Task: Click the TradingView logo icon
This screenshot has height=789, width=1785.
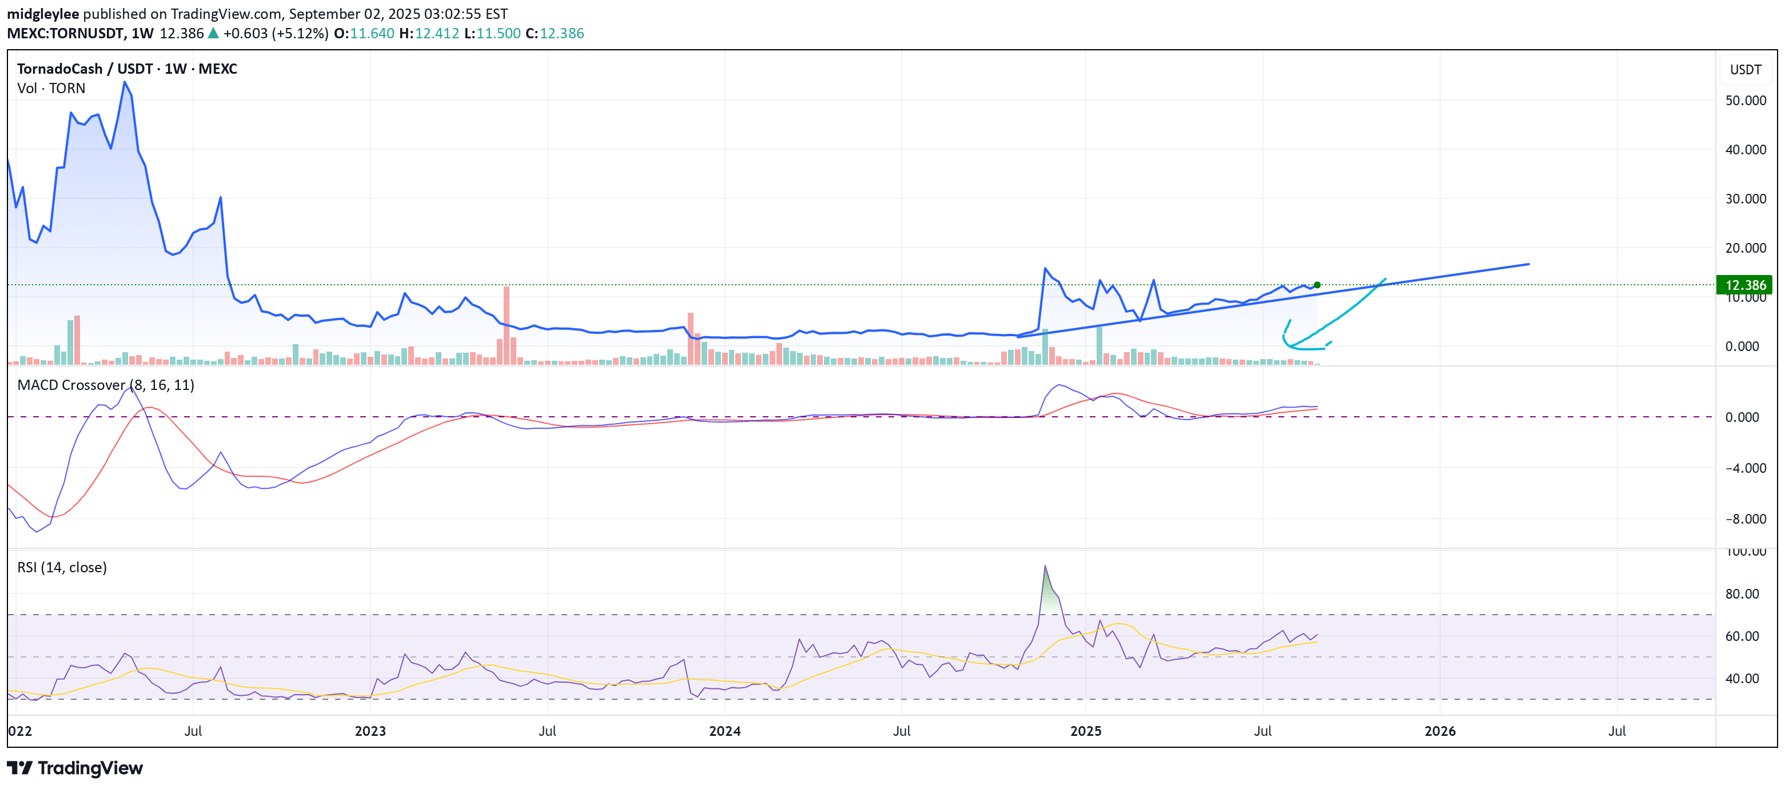Action: [19, 767]
